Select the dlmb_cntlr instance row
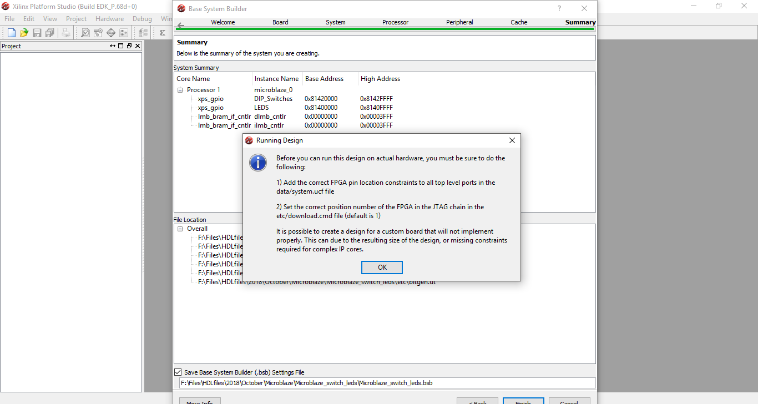Screen dimensions: 758x404 pos(270,117)
